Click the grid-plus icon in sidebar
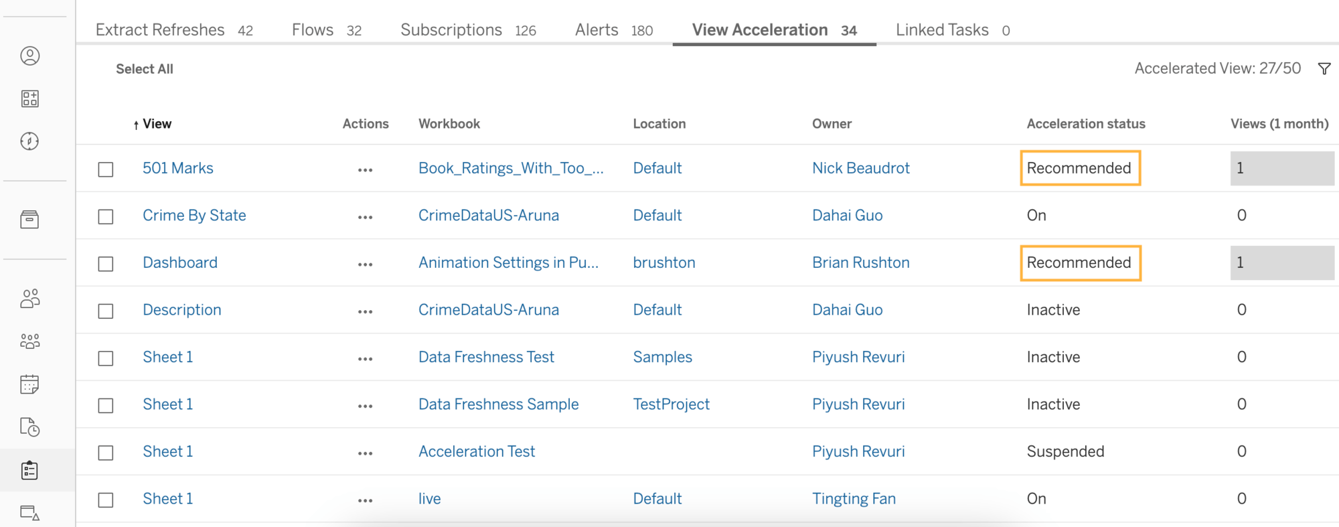 (30, 98)
